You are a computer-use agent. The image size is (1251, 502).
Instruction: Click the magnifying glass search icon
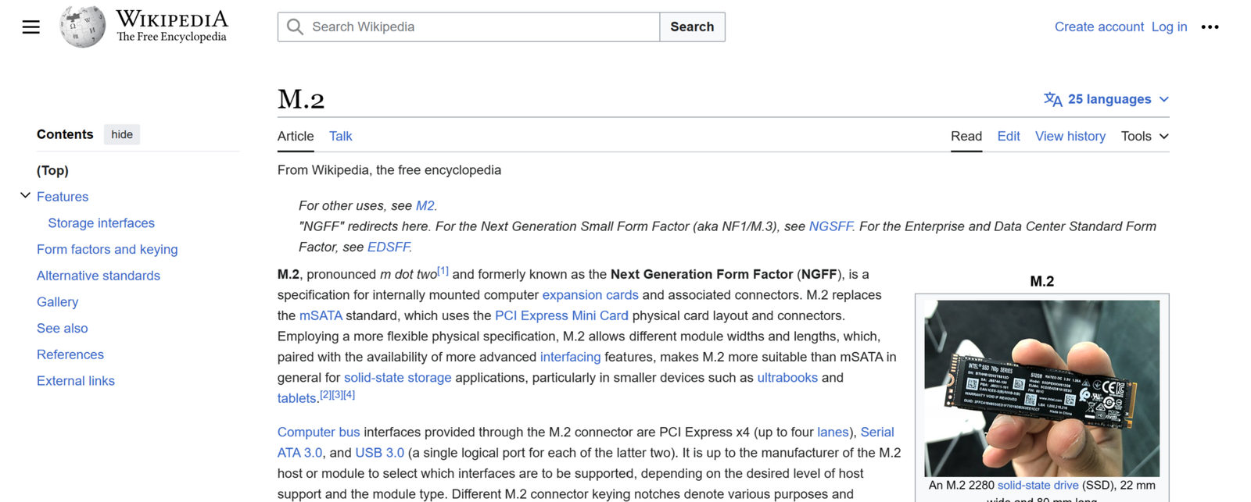click(x=295, y=27)
